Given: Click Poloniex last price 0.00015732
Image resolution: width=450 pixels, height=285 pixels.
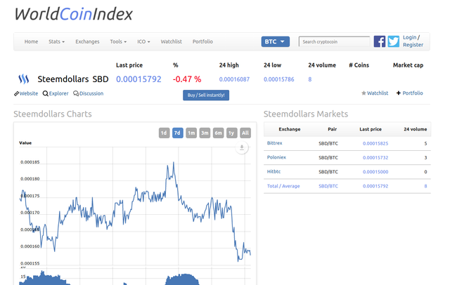Looking at the screenshot, I should point(375,157).
